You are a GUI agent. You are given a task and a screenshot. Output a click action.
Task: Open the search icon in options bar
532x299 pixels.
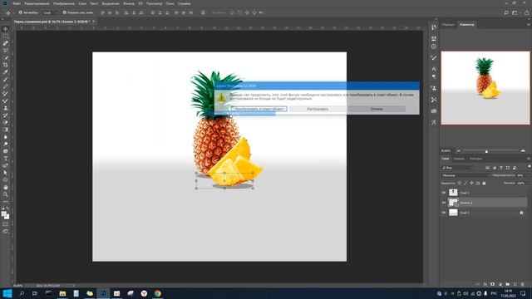pos(506,13)
